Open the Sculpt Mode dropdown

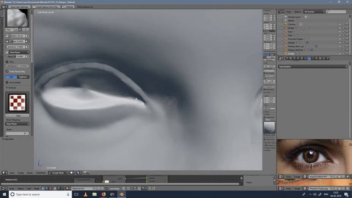tap(58, 173)
